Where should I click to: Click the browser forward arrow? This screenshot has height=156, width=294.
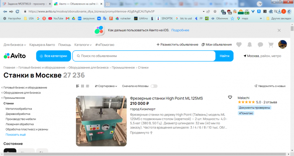tap(11, 11)
